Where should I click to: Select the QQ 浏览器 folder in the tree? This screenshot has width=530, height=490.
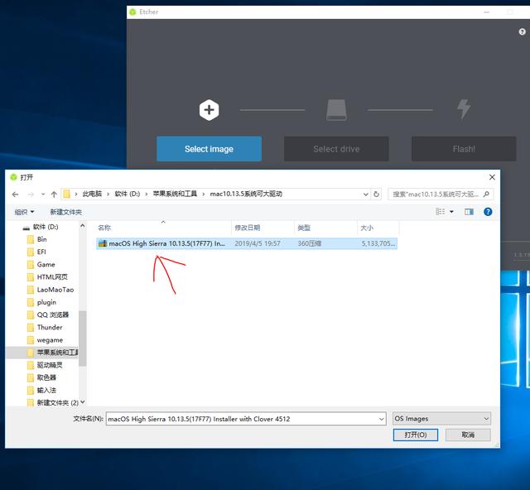tap(52, 315)
